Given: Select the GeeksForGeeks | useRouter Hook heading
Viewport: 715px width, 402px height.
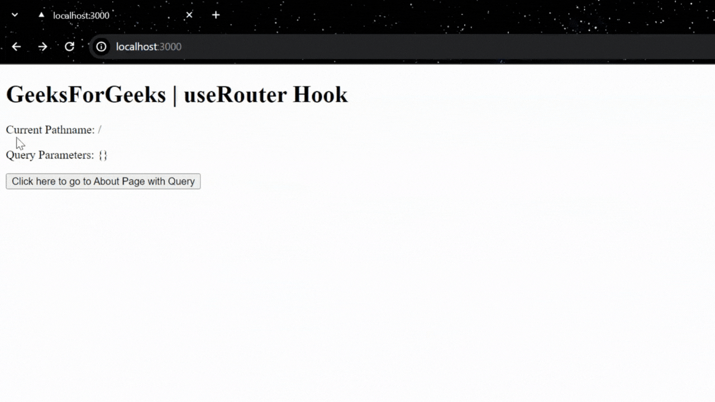Looking at the screenshot, I should coord(177,94).
